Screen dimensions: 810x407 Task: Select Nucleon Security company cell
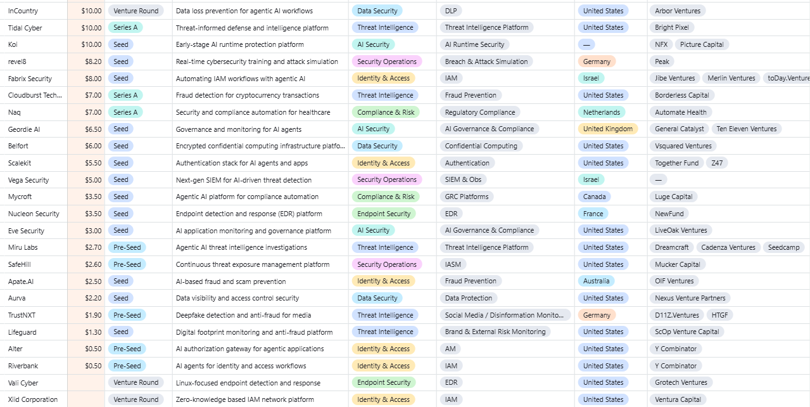pos(34,214)
